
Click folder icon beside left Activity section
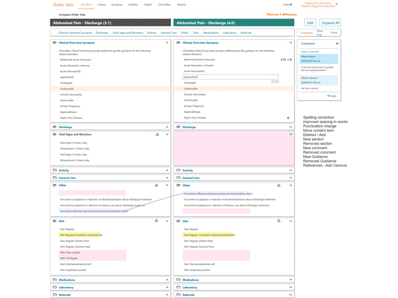(x=55, y=170)
